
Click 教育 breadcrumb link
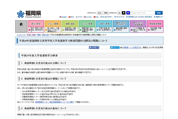click(39, 35)
